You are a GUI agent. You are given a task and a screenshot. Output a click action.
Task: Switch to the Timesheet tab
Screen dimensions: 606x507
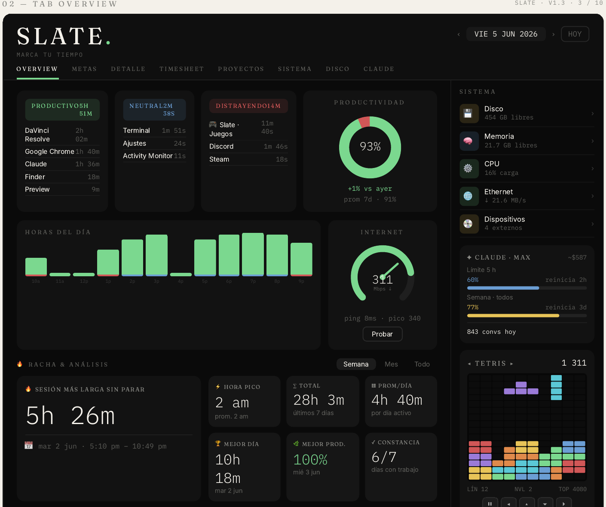pyautogui.click(x=182, y=69)
